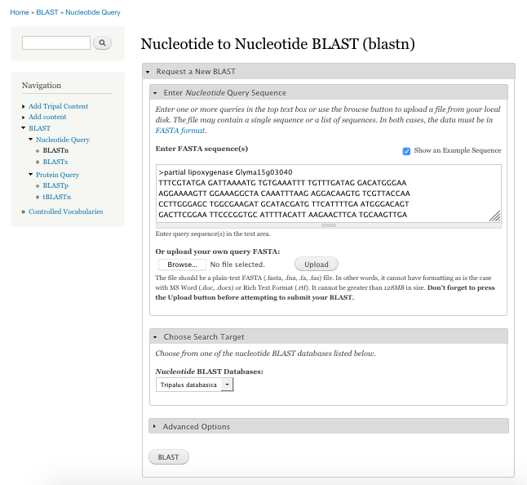The width and height of the screenshot is (527, 485).
Task: Collapse the Choose Search Target panel
Action: [x=203, y=336]
